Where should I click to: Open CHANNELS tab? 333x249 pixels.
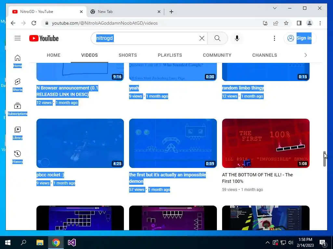[x=265, y=55]
